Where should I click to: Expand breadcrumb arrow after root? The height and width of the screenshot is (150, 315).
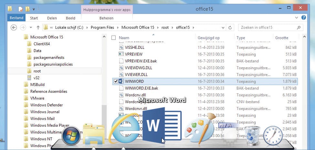[x=173, y=27]
